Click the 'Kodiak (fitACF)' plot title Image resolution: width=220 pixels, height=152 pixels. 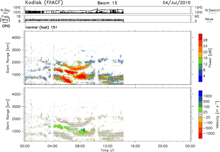(x=44, y=3)
